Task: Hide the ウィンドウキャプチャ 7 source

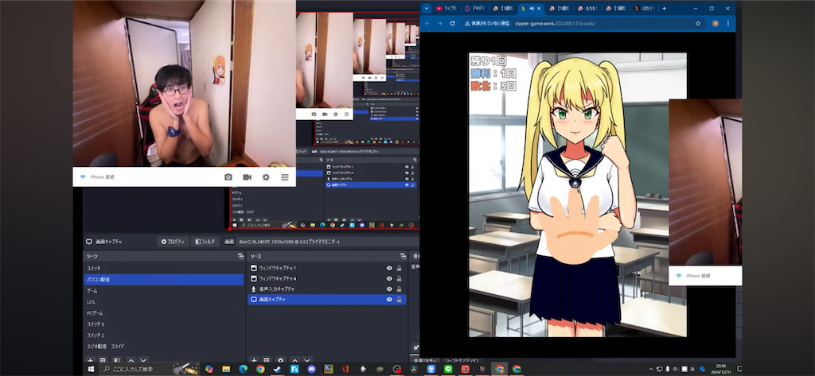Action: pyautogui.click(x=388, y=268)
